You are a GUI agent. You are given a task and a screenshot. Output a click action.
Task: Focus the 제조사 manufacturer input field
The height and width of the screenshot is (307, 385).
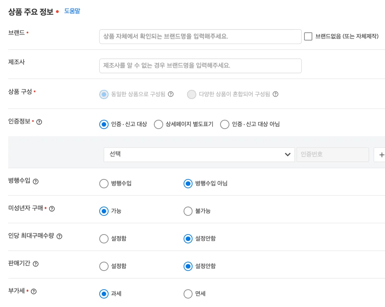coord(200,66)
